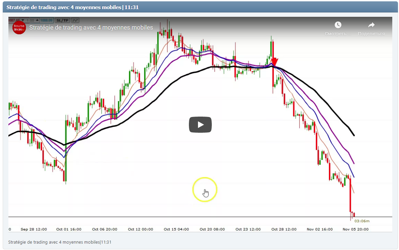Open the SL/TP settings button
Image resolution: width=399 pixels, height=250 pixels.
(62, 20)
